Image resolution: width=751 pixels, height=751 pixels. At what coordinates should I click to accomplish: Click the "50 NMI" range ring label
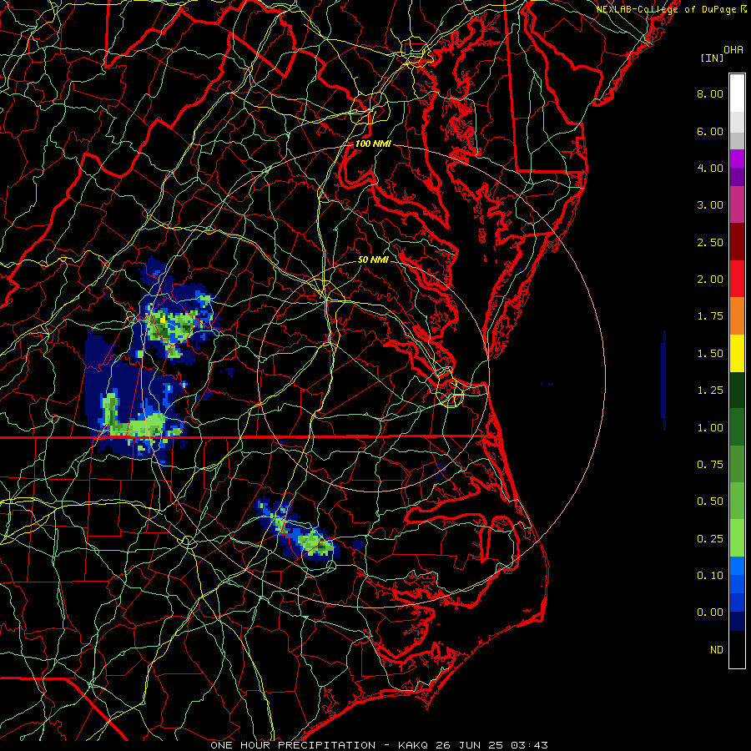coord(373,260)
